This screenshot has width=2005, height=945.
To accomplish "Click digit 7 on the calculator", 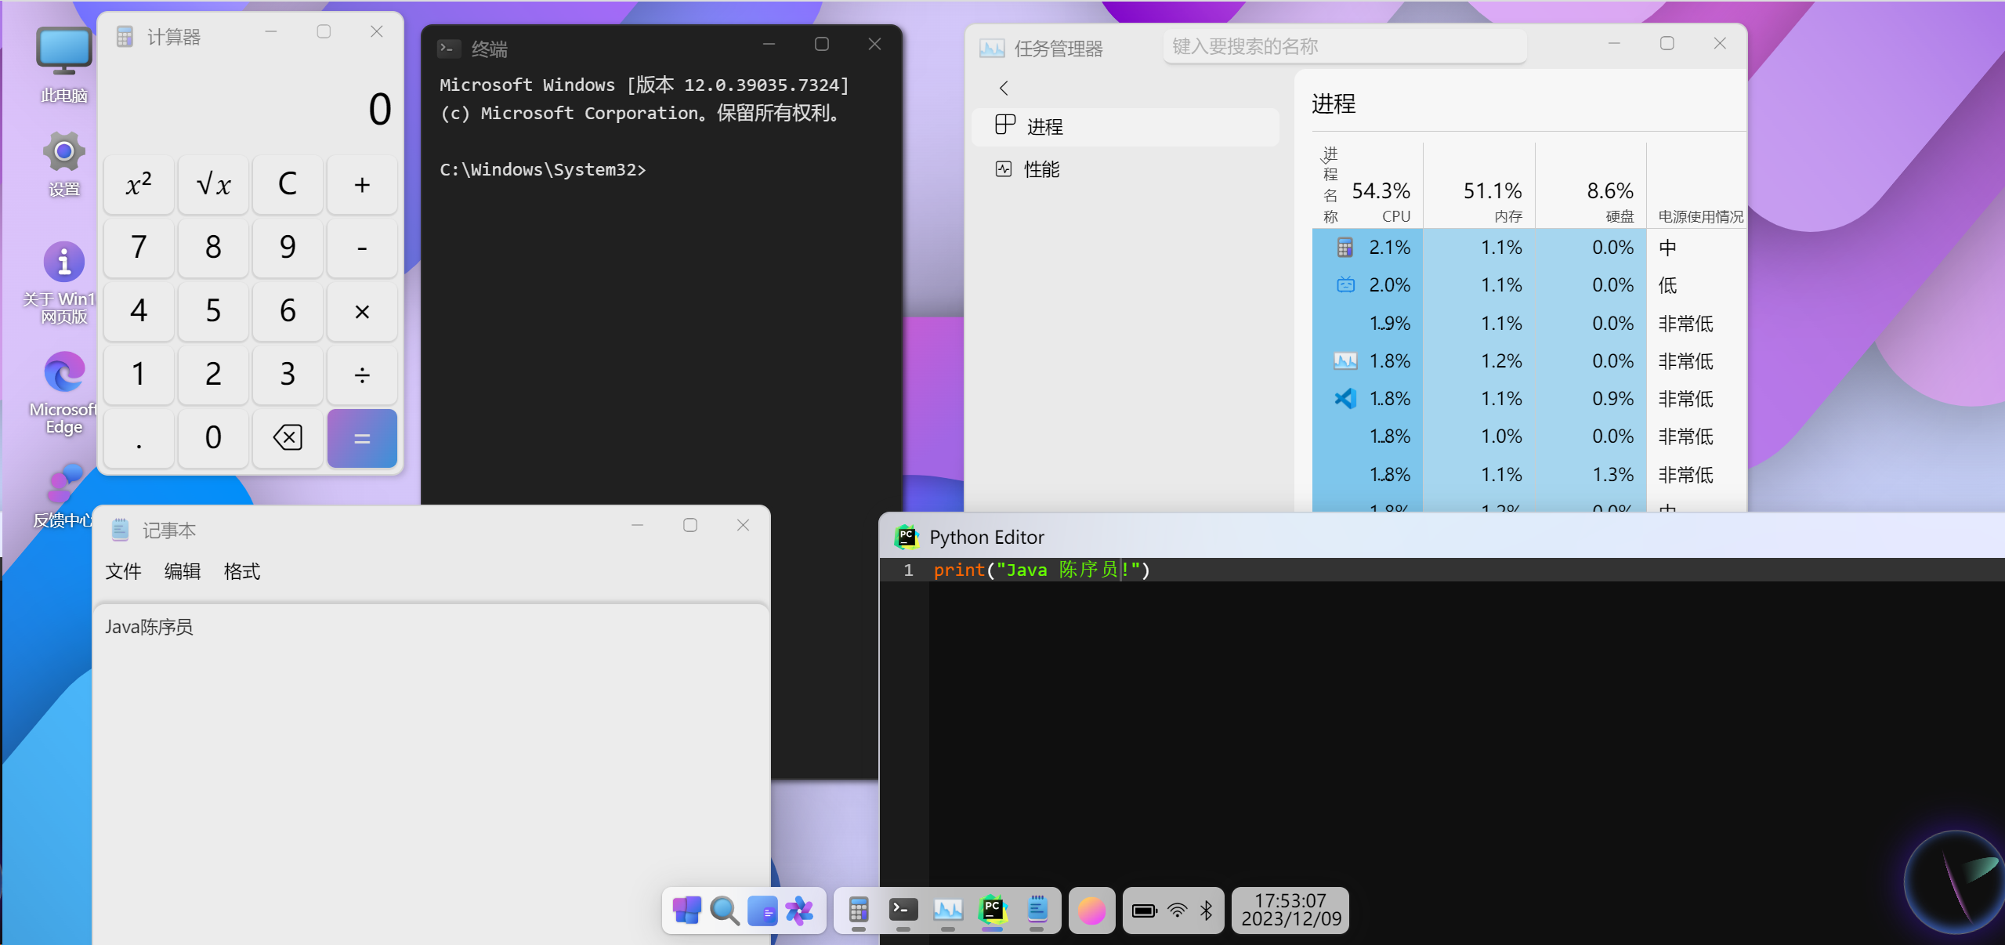I will (139, 248).
